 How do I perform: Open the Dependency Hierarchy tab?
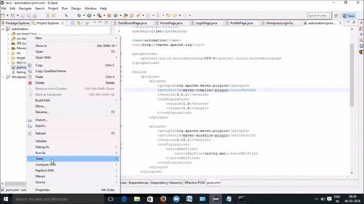click(x=167, y=182)
